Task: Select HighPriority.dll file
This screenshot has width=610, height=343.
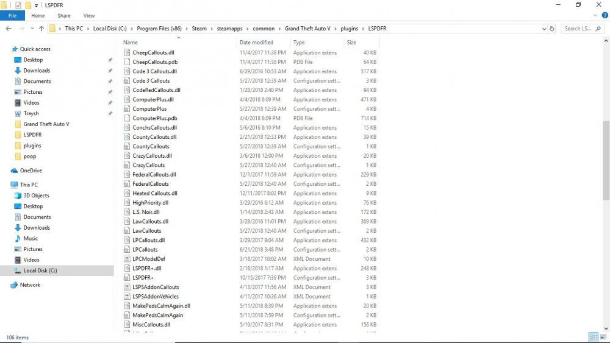Action: click(150, 202)
